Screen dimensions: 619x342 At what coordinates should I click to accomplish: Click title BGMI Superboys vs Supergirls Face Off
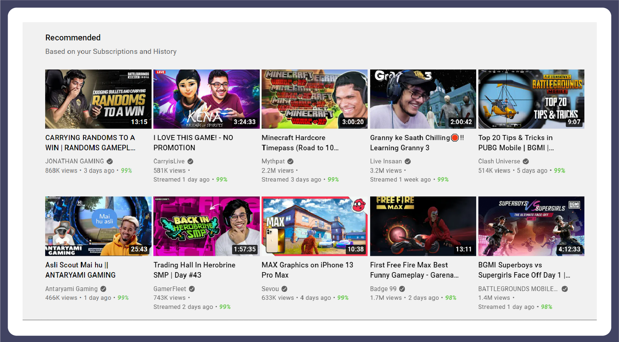[524, 270]
